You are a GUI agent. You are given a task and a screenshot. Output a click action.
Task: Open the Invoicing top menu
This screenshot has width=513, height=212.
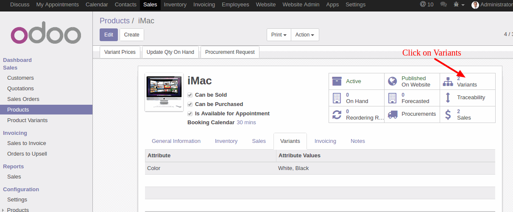coord(204,5)
